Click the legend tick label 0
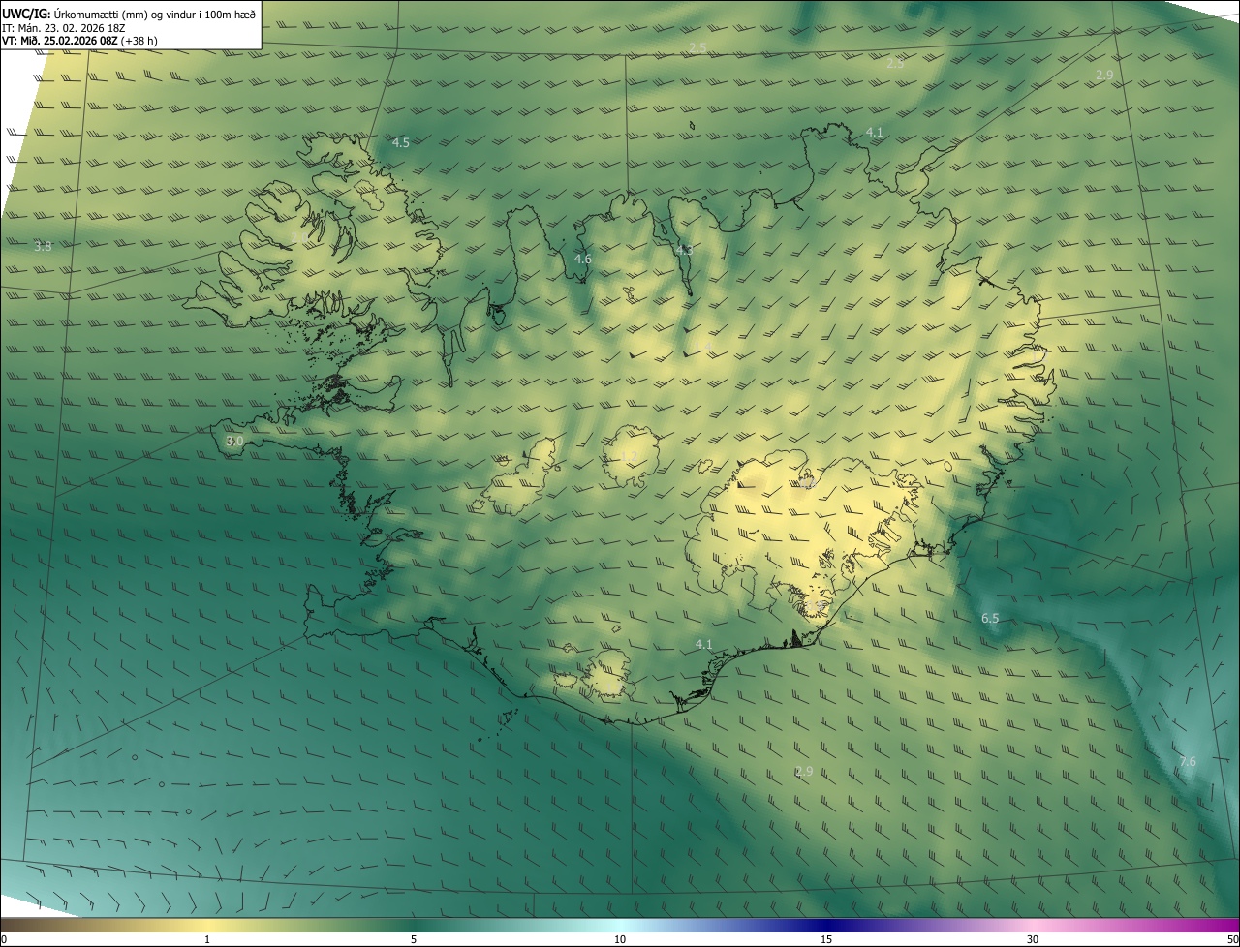This screenshot has width=1240, height=947. pyautogui.click(x=4, y=939)
